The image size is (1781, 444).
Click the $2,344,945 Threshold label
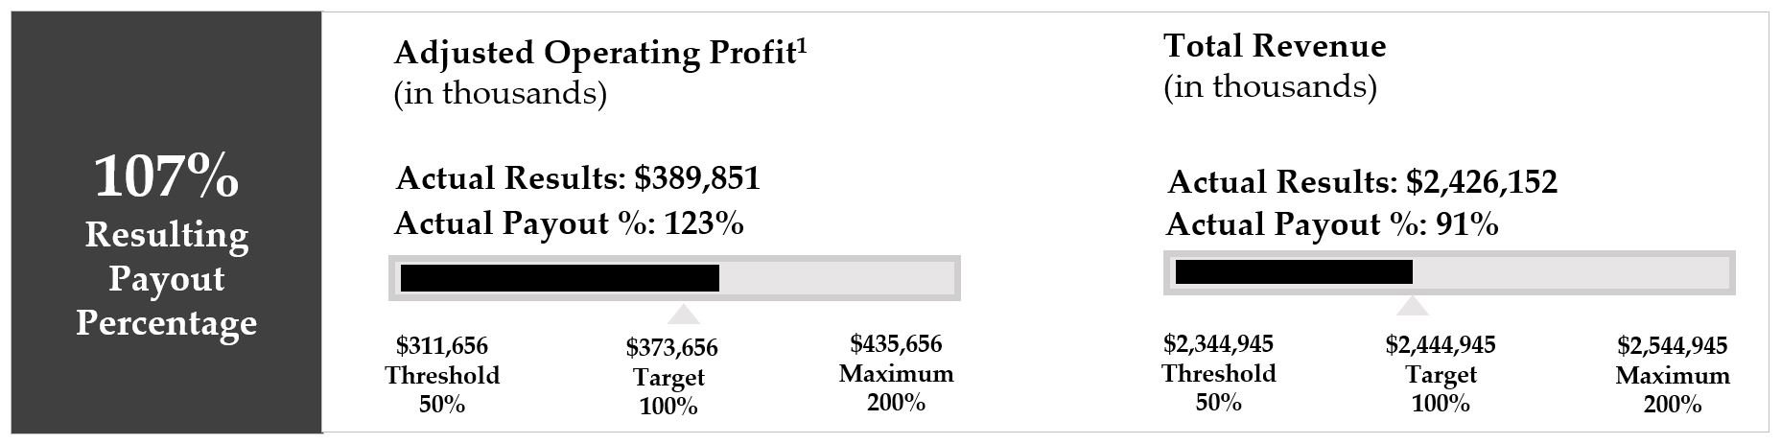tap(1218, 372)
